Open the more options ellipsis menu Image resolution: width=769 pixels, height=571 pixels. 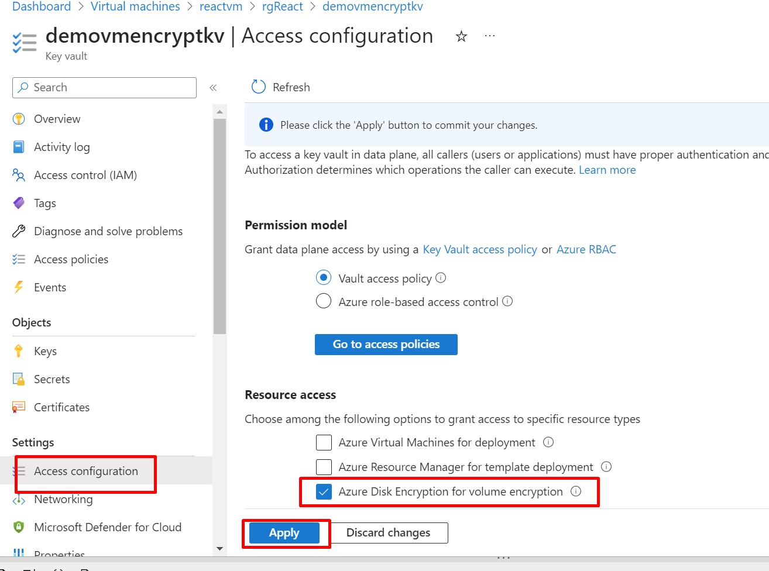pos(490,36)
